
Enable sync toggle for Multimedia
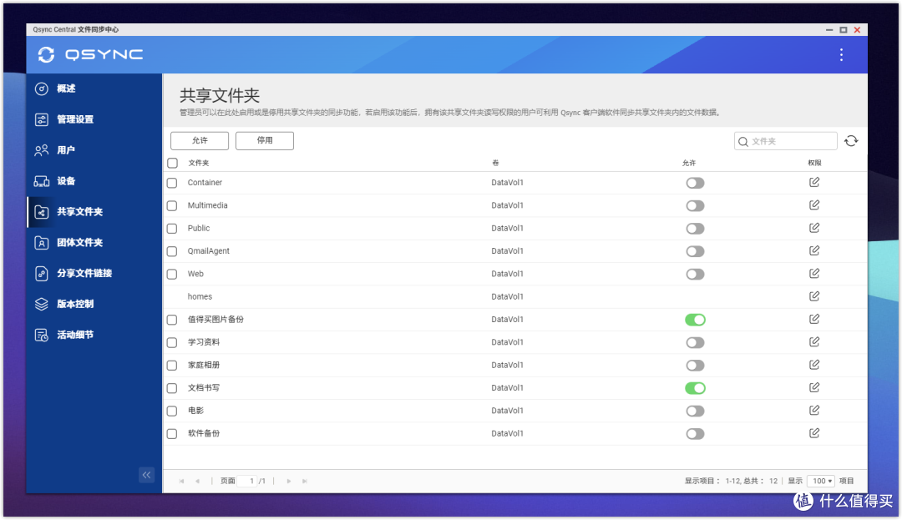click(x=695, y=205)
